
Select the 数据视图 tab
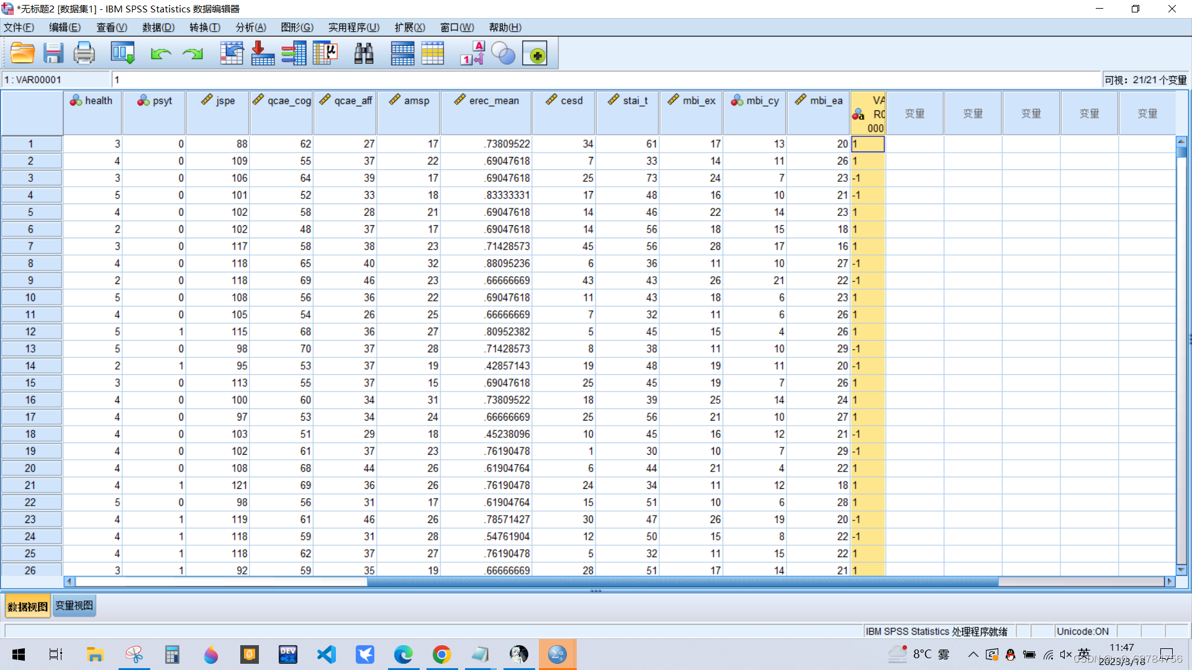(x=27, y=606)
